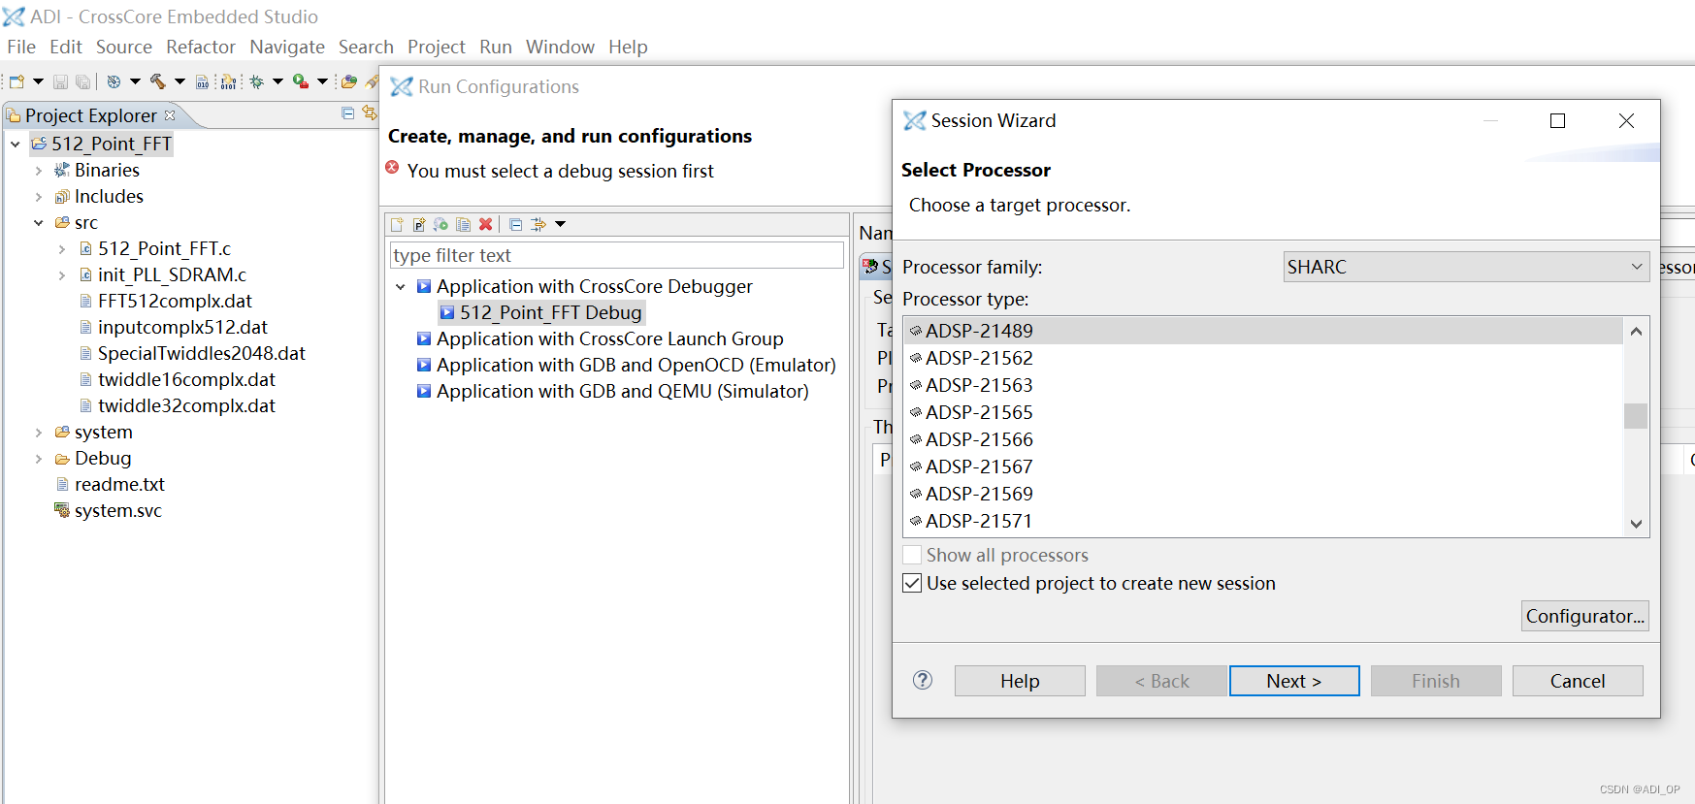Screen dimensions: 1695x804
Task: Delete selected launch configuration red X
Action: 485,225
